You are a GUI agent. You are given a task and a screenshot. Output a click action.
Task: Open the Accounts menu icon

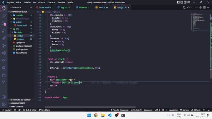pyautogui.click(x=4, y=97)
